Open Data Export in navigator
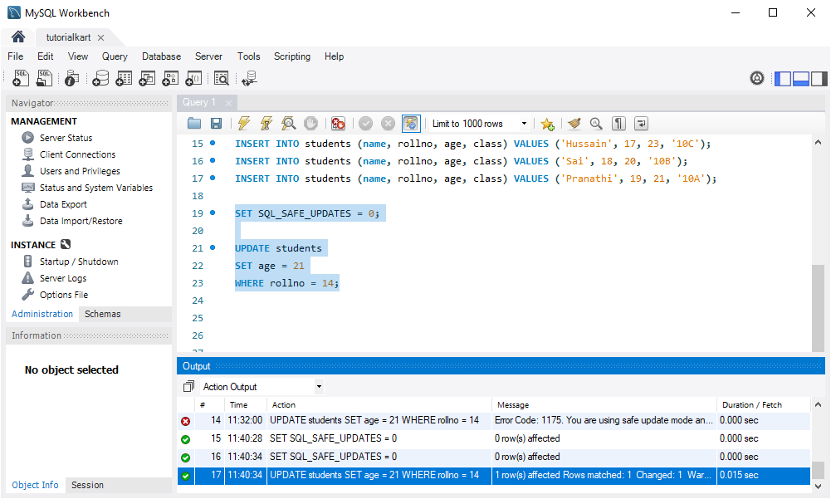 (x=63, y=204)
